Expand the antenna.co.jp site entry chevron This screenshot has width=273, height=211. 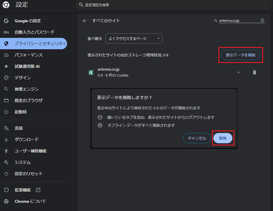pyautogui.click(x=238, y=72)
